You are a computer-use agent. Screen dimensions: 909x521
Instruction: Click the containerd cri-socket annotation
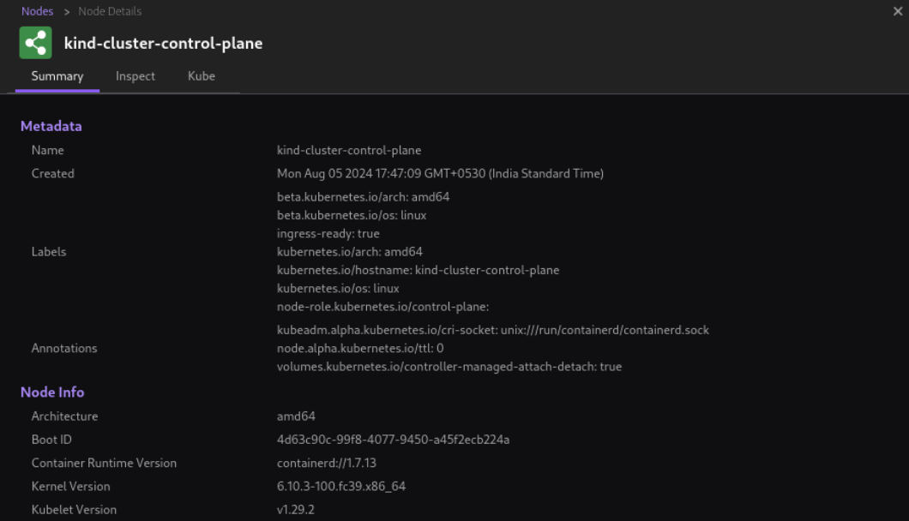(x=493, y=329)
